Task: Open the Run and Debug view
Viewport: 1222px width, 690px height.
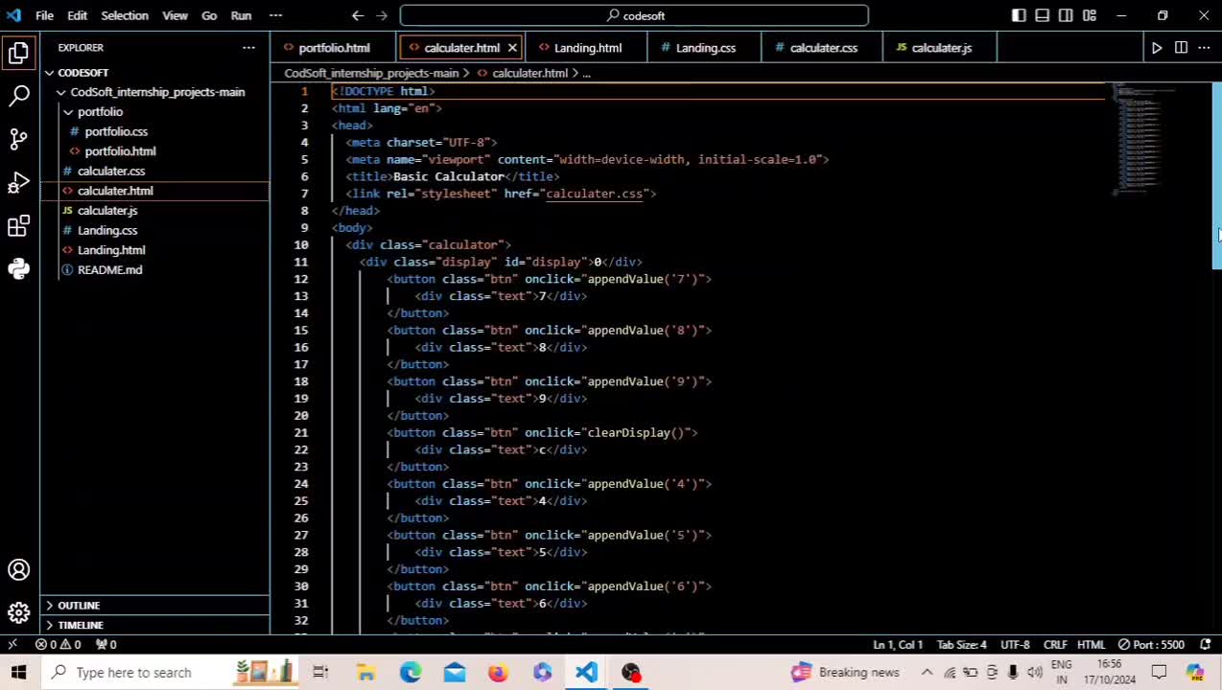Action: click(x=19, y=183)
